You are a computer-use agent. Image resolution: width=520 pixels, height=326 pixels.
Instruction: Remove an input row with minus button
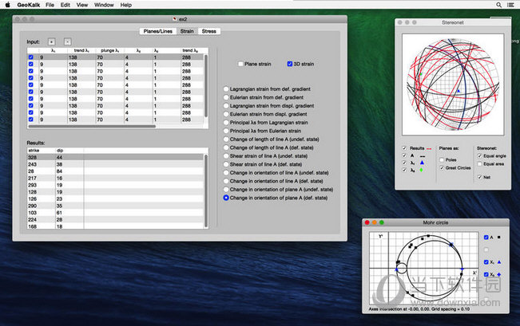(x=67, y=41)
